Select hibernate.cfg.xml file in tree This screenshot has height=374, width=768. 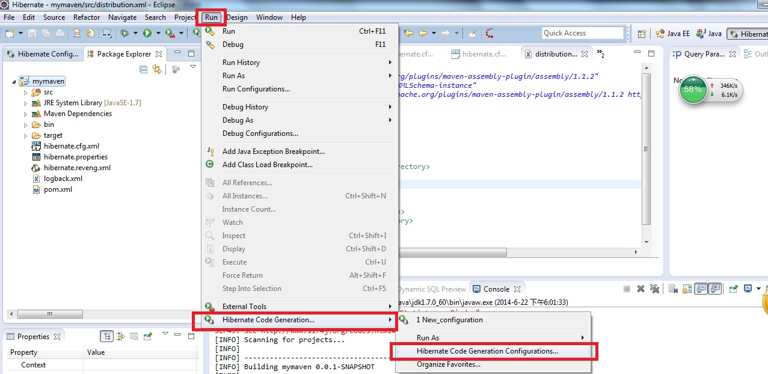(x=71, y=146)
